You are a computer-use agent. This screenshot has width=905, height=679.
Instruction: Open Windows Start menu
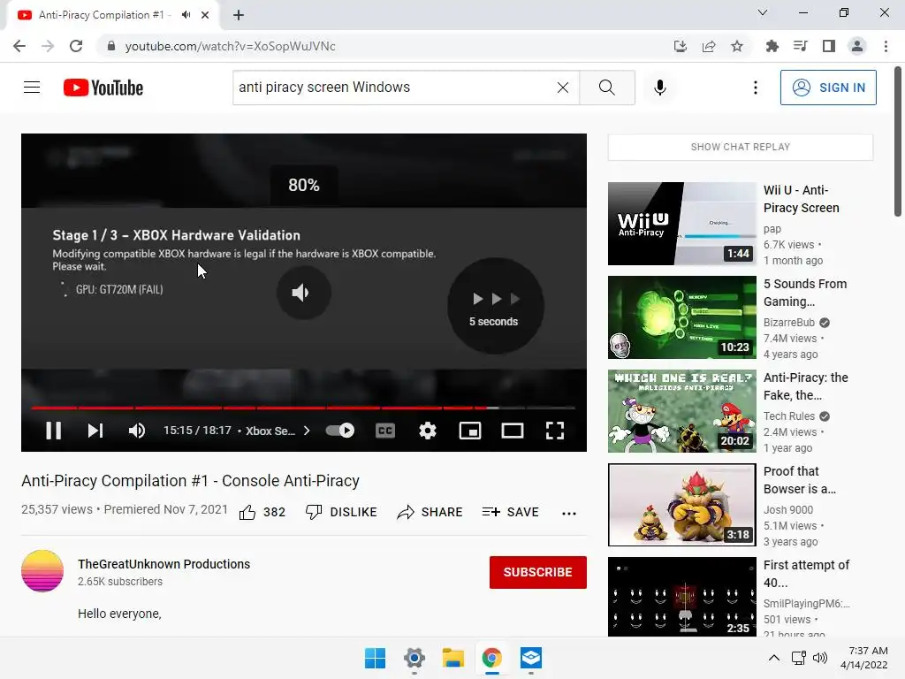[x=375, y=658]
